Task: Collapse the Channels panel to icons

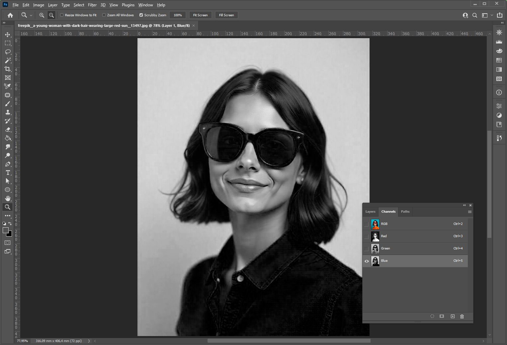Action: tap(465, 205)
